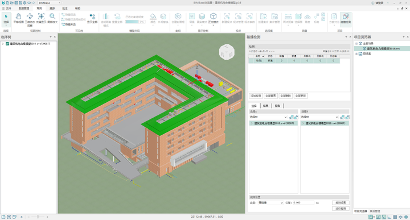
Task: Click 隐藏未选 hide unselected command
Action: [69, 24]
